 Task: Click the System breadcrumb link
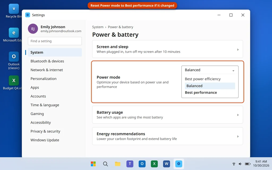pyautogui.click(x=98, y=27)
